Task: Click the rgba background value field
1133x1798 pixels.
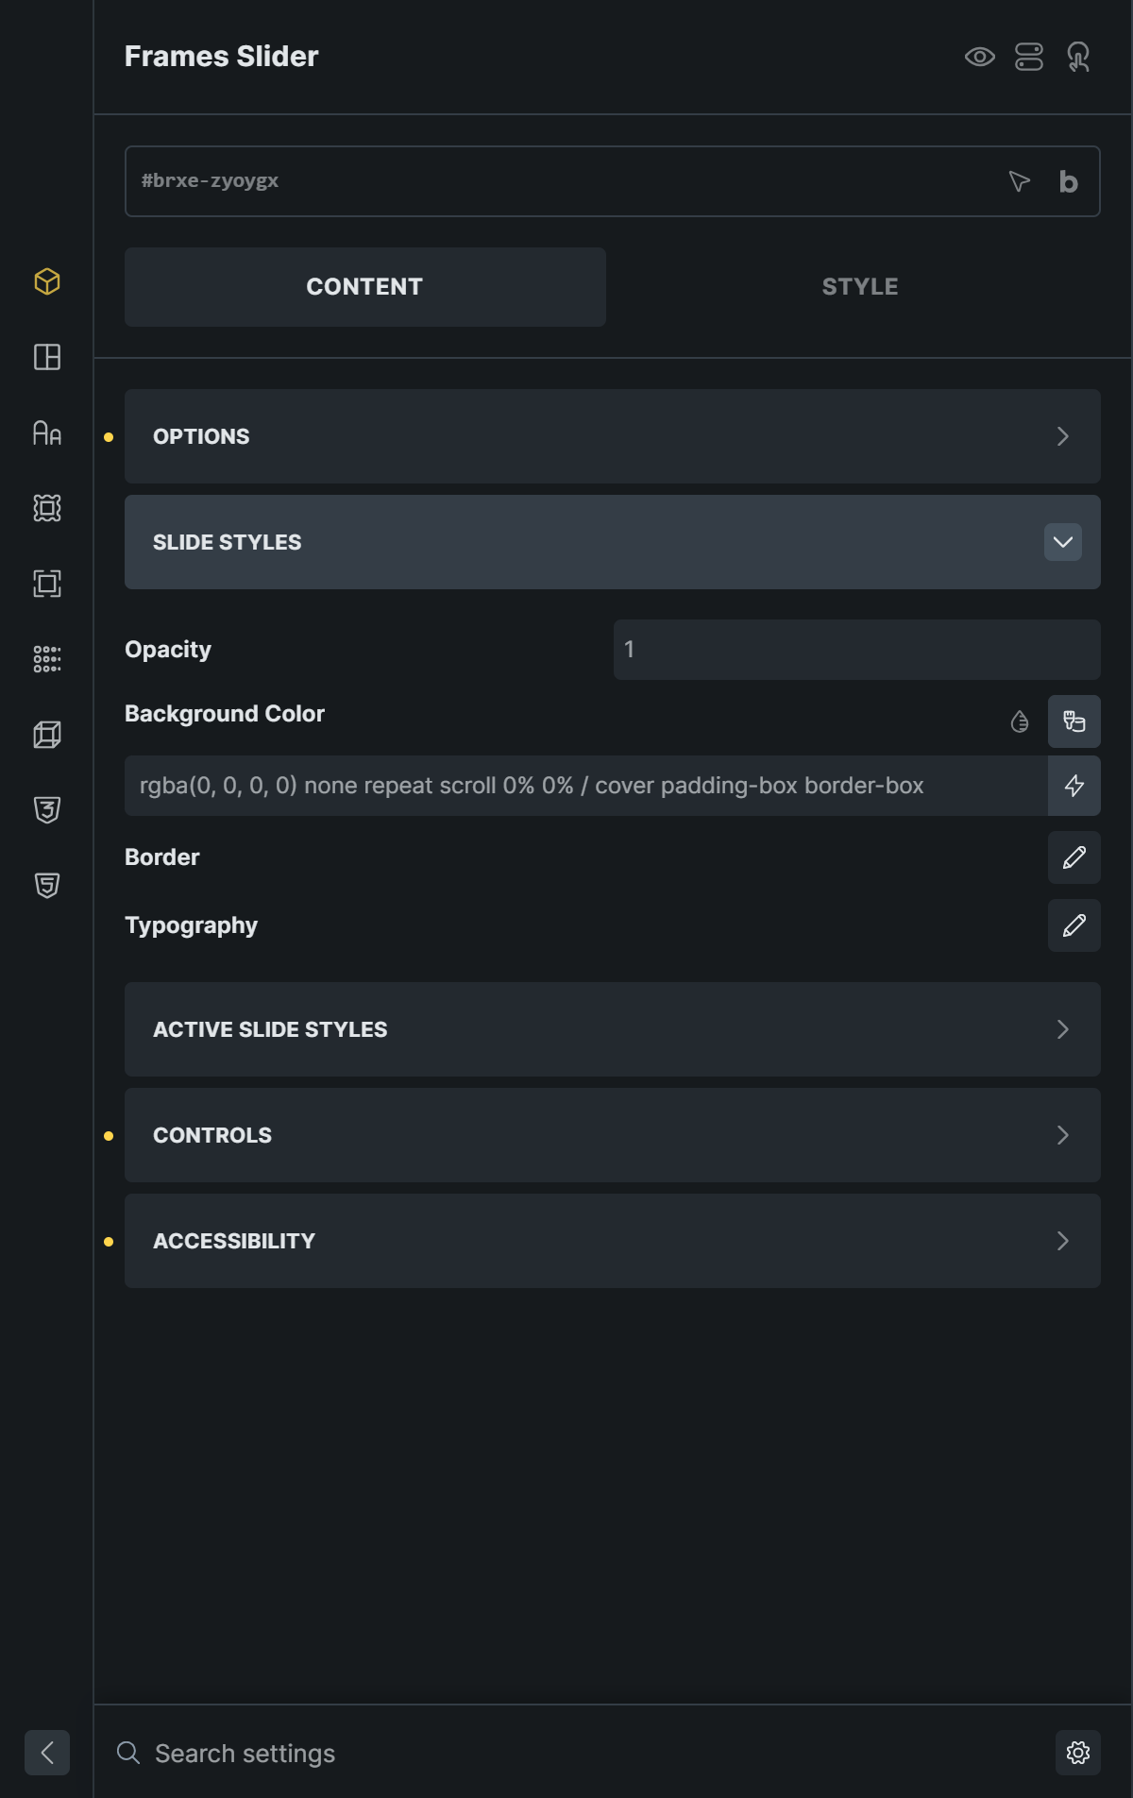Action: [x=586, y=786]
